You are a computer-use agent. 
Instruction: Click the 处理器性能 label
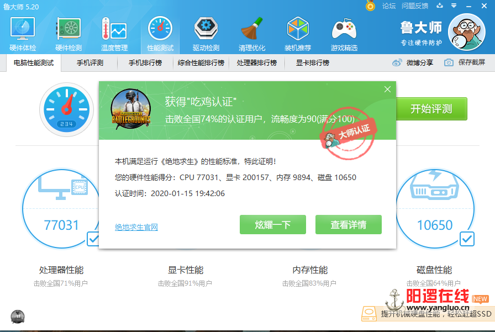pyautogui.click(x=61, y=270)
